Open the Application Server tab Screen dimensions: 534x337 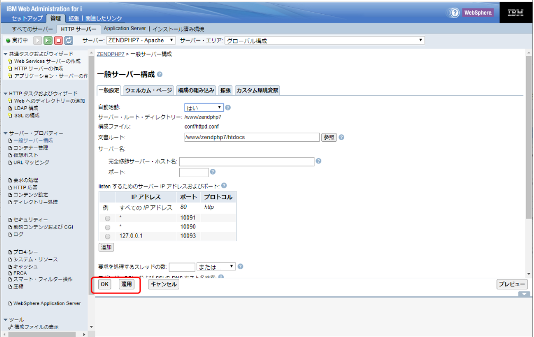pyautogui.click(x=125, y=29)
